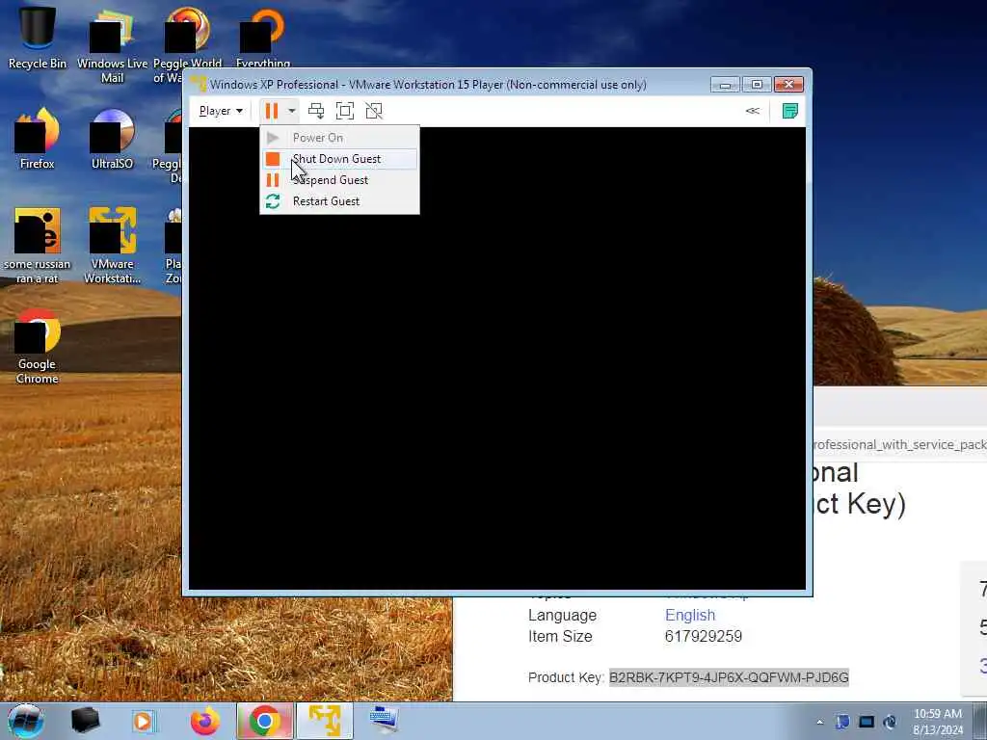Open the green notes icon in VMware toolbar
The image size is (987, 740).
[789, 111]
